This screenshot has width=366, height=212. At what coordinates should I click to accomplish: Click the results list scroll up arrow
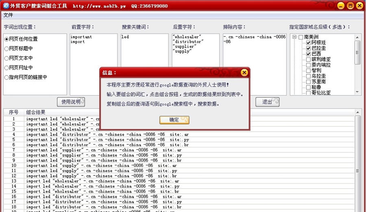click(357, 112)
